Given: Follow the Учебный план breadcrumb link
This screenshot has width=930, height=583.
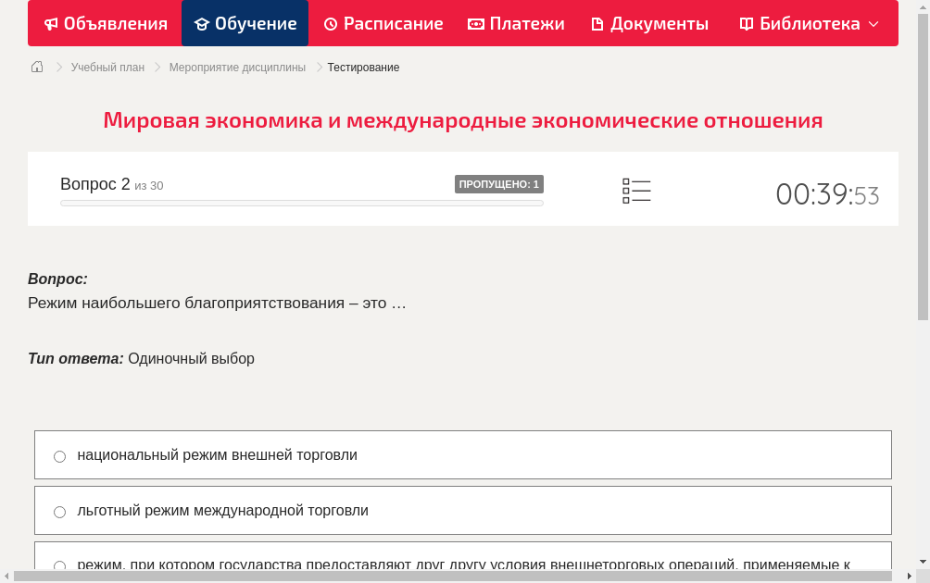Looking at the screenshot, I should (108, 67).
